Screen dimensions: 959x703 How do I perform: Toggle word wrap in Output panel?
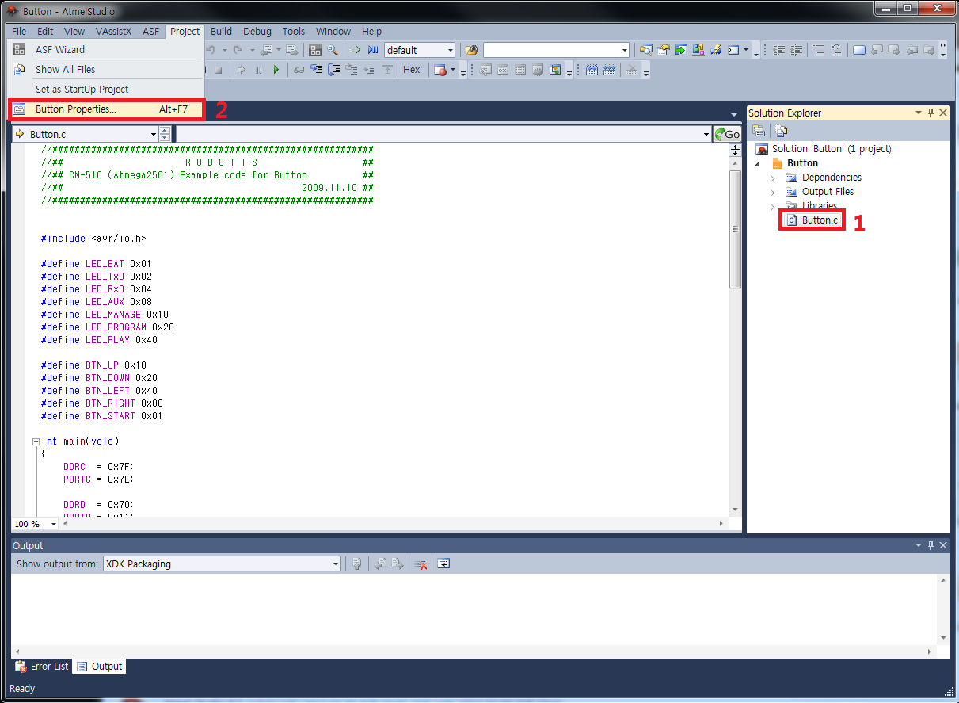click(444, 564)
